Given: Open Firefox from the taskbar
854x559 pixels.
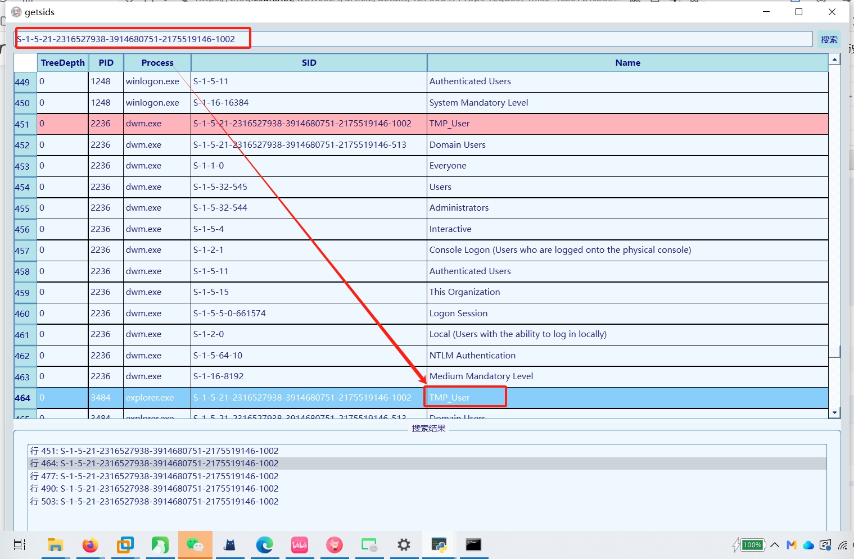Looking at the screenshot, I should (90, 544).
